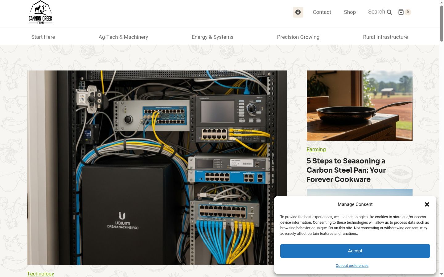Open the Start Here menu item

43,37
